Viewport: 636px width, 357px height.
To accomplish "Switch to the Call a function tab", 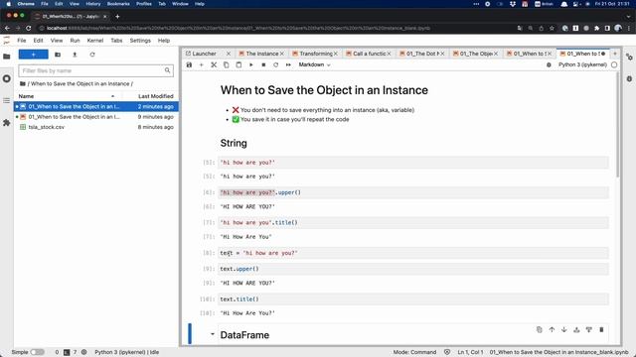I will (369, 54).
